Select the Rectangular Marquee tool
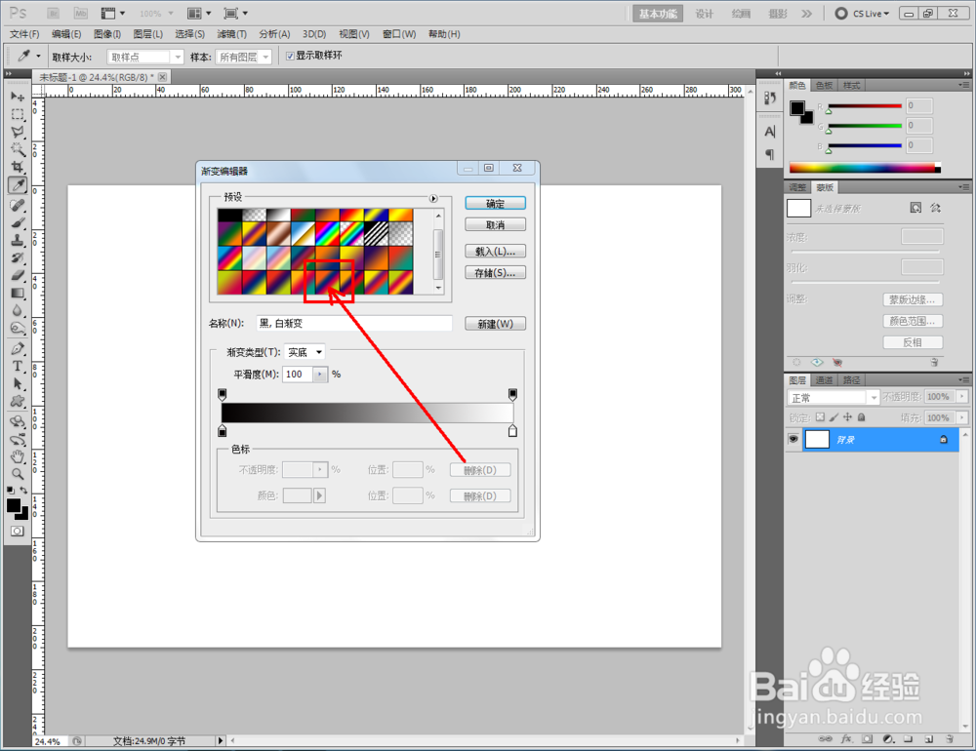 (18, 114)
